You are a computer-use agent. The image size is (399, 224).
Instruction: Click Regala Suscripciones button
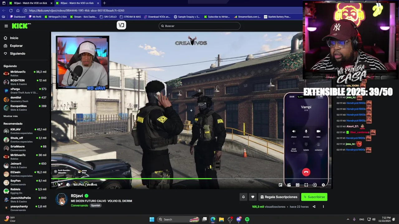pos(279,197)
